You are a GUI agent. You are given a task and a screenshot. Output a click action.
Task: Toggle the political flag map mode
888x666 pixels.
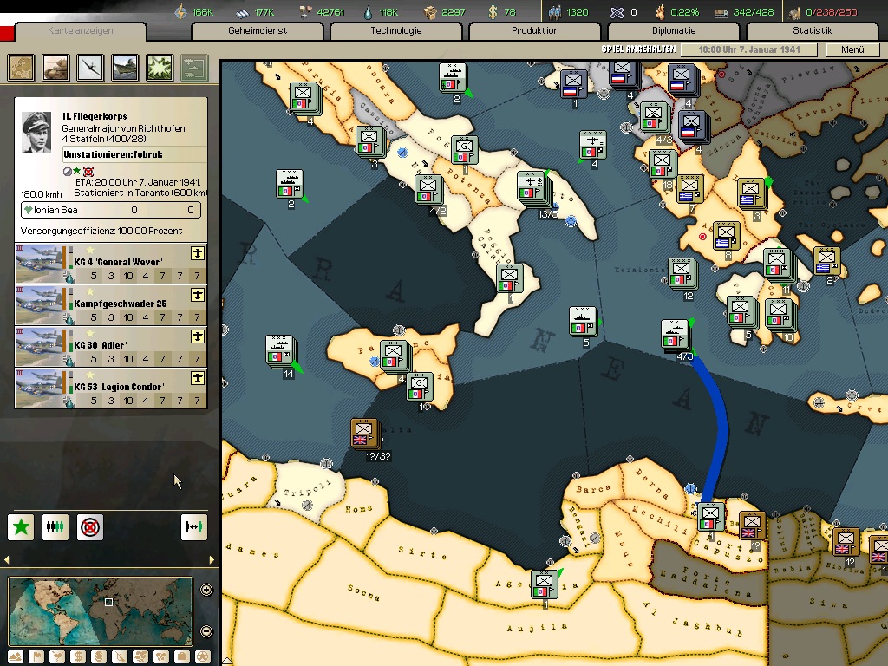[36, 656]
